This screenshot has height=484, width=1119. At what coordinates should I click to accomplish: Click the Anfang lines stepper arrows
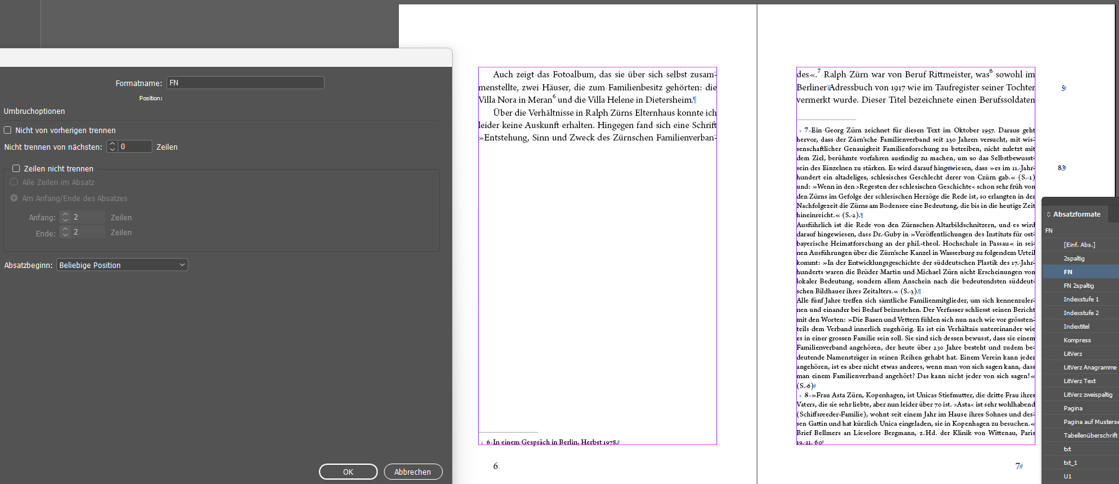pyautogui.click(x=65, y=217)
